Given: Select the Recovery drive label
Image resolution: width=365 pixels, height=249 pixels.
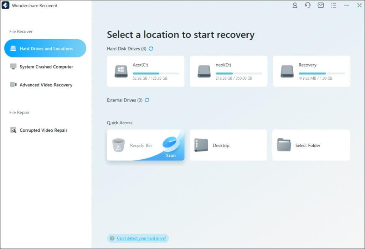Looking at the screenshot, I should (308, 65).
